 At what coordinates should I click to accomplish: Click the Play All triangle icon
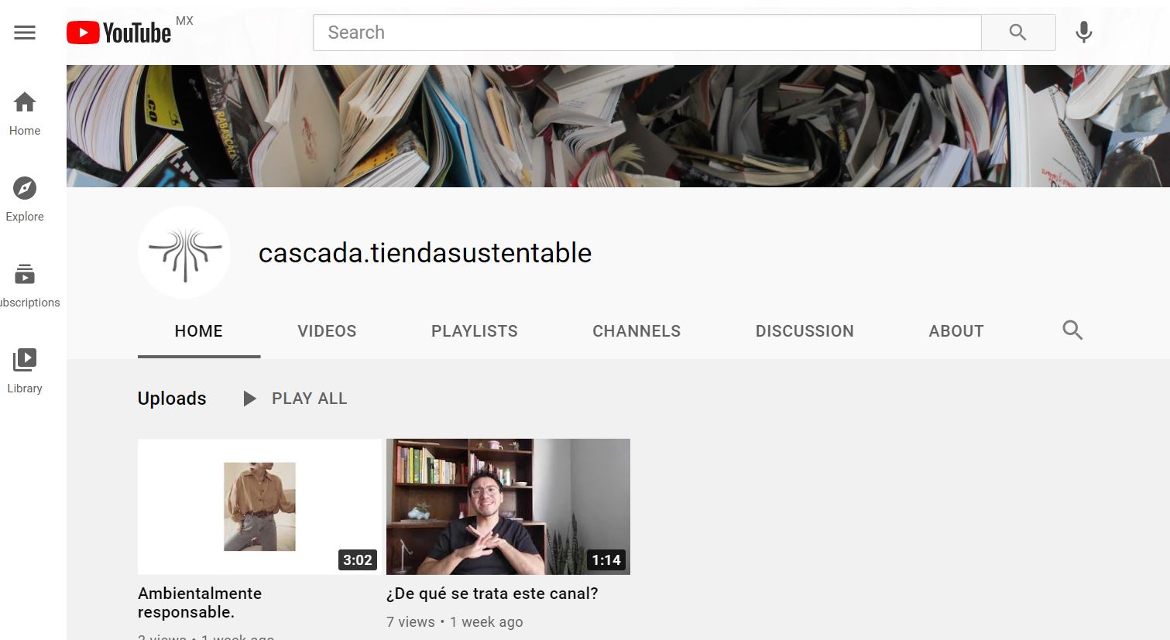(249, 399)
